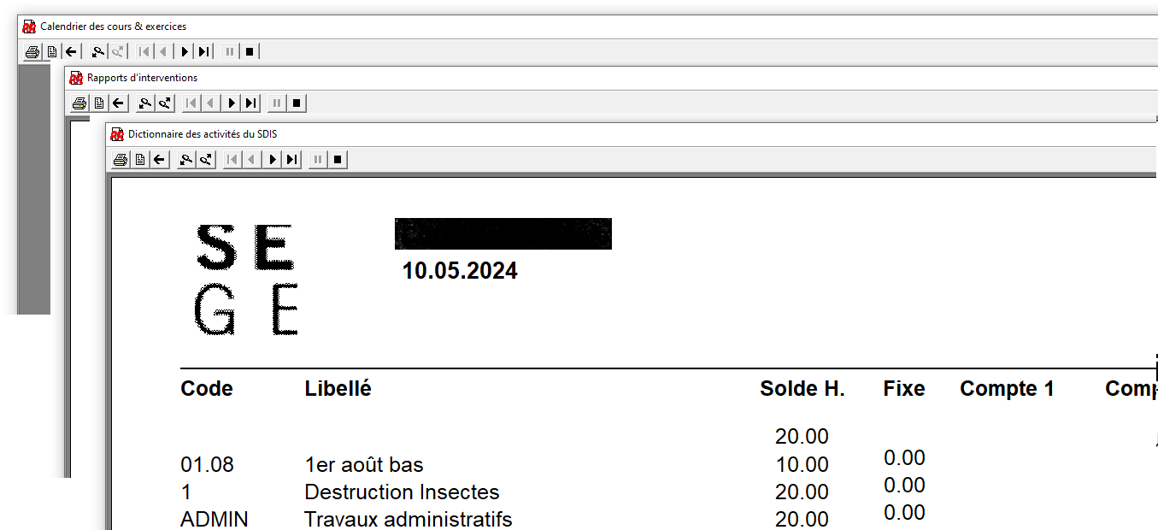Jump to last page of Dictionnaire des activités

292,160
